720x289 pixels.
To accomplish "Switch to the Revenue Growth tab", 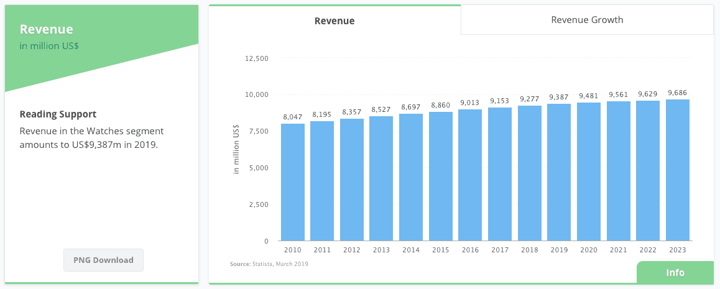I will 587,20.
